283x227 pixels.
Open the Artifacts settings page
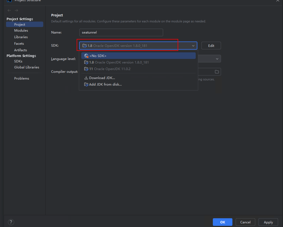(20, 50)
